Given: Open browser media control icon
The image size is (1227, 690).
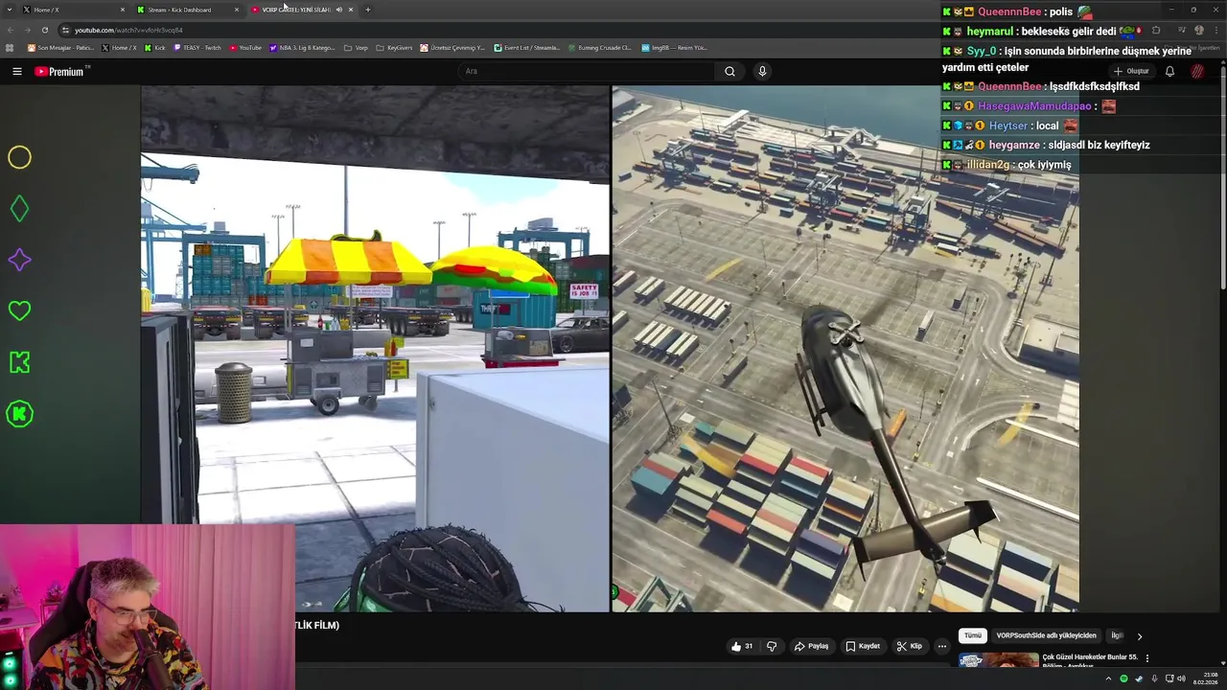Looking at the screenshot, I should coord(1182,30).
